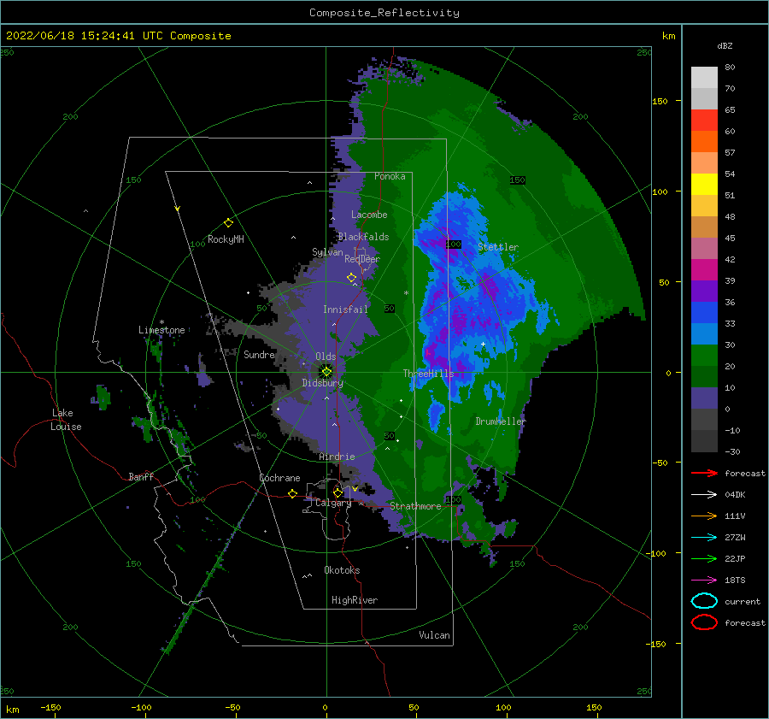Click the 45 value in dBZ scale
Viewport: 769px width, 719px height.
pyautogui.click(x=730, y=238)
